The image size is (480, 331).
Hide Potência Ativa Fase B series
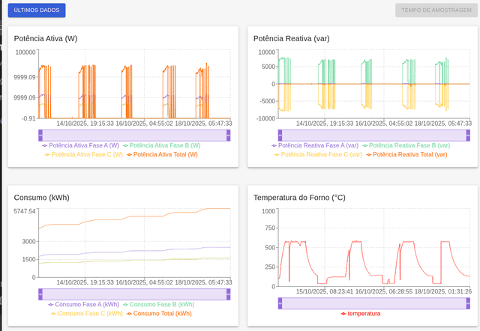tap(161, 145)
